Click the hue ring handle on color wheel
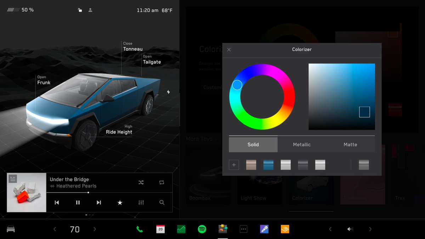425x239 pixels. (237, 85)
